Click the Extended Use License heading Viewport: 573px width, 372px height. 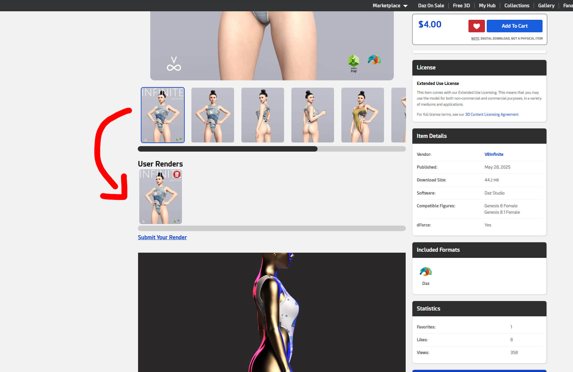click(x=438, y=83)
